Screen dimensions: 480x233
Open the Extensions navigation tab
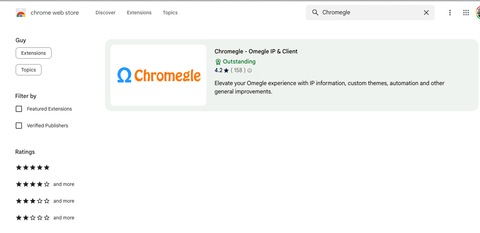point(139,13)
